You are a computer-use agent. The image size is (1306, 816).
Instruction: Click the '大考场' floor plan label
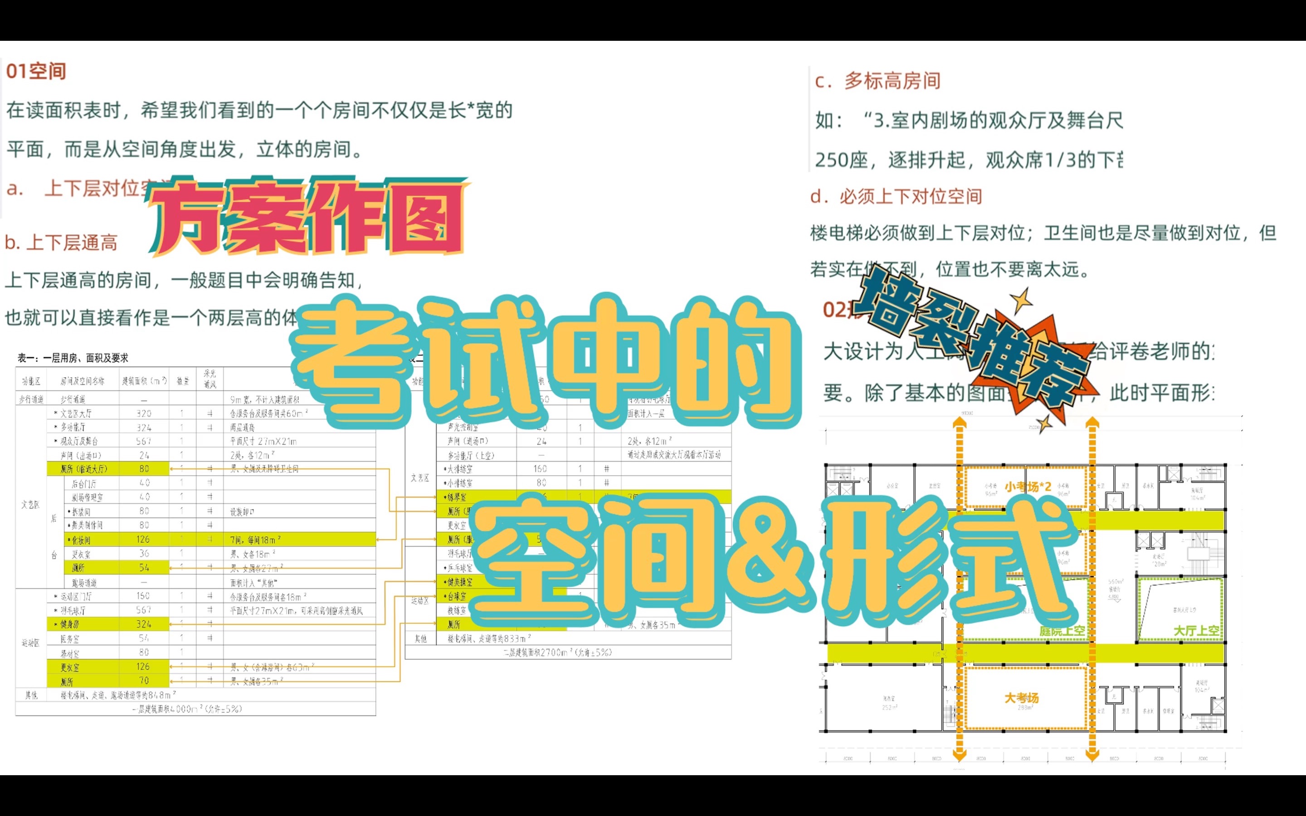tap(1021, 698)
